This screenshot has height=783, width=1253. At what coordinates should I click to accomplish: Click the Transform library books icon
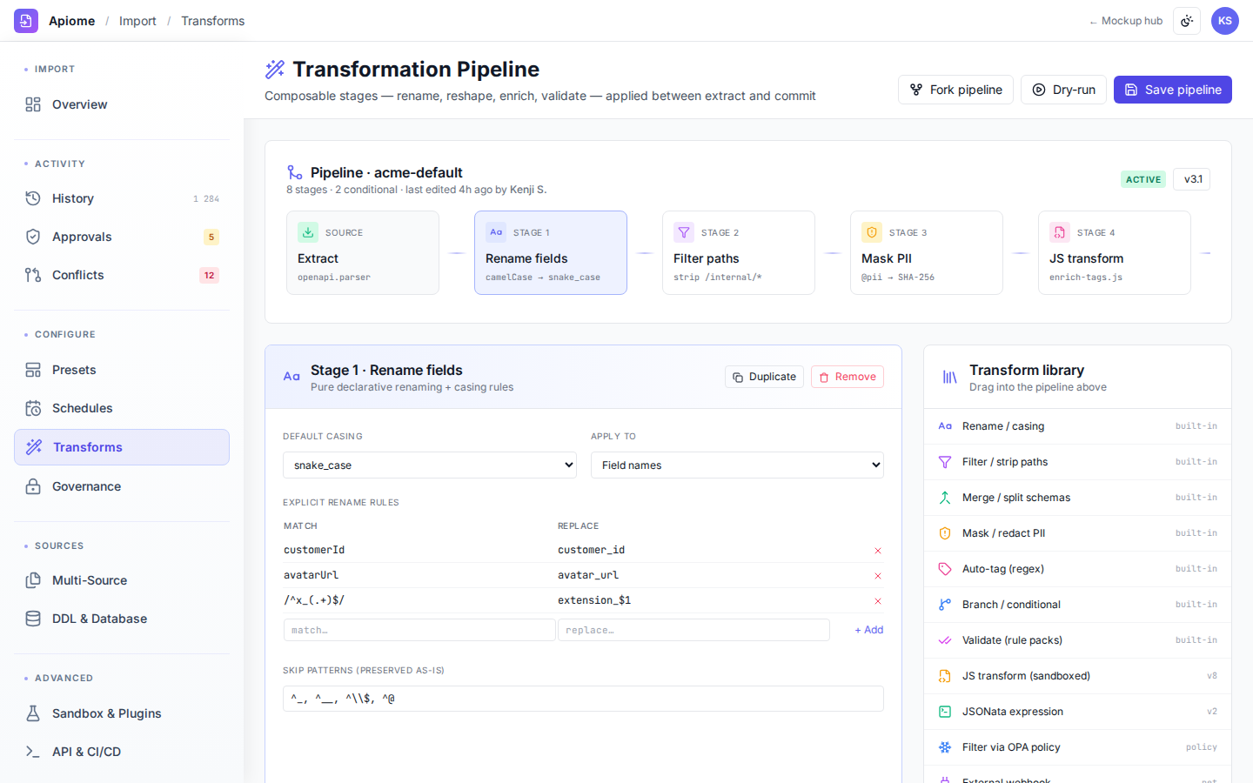(x=950, y=378)
